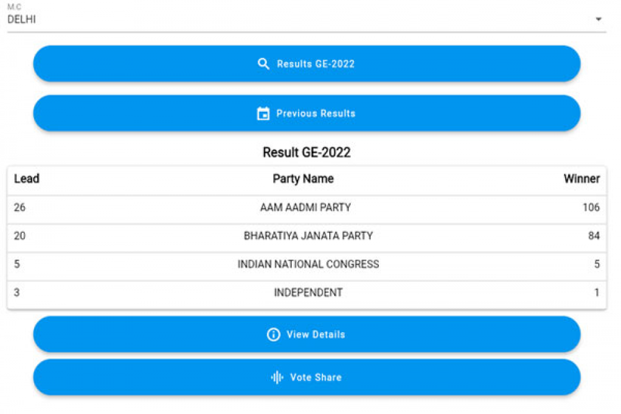Open View Details button
621x414 pixels.
pyautogui.click(x=307, y=335)
